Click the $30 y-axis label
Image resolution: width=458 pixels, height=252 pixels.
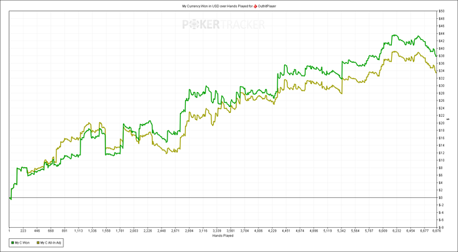(x=442, y=86)
